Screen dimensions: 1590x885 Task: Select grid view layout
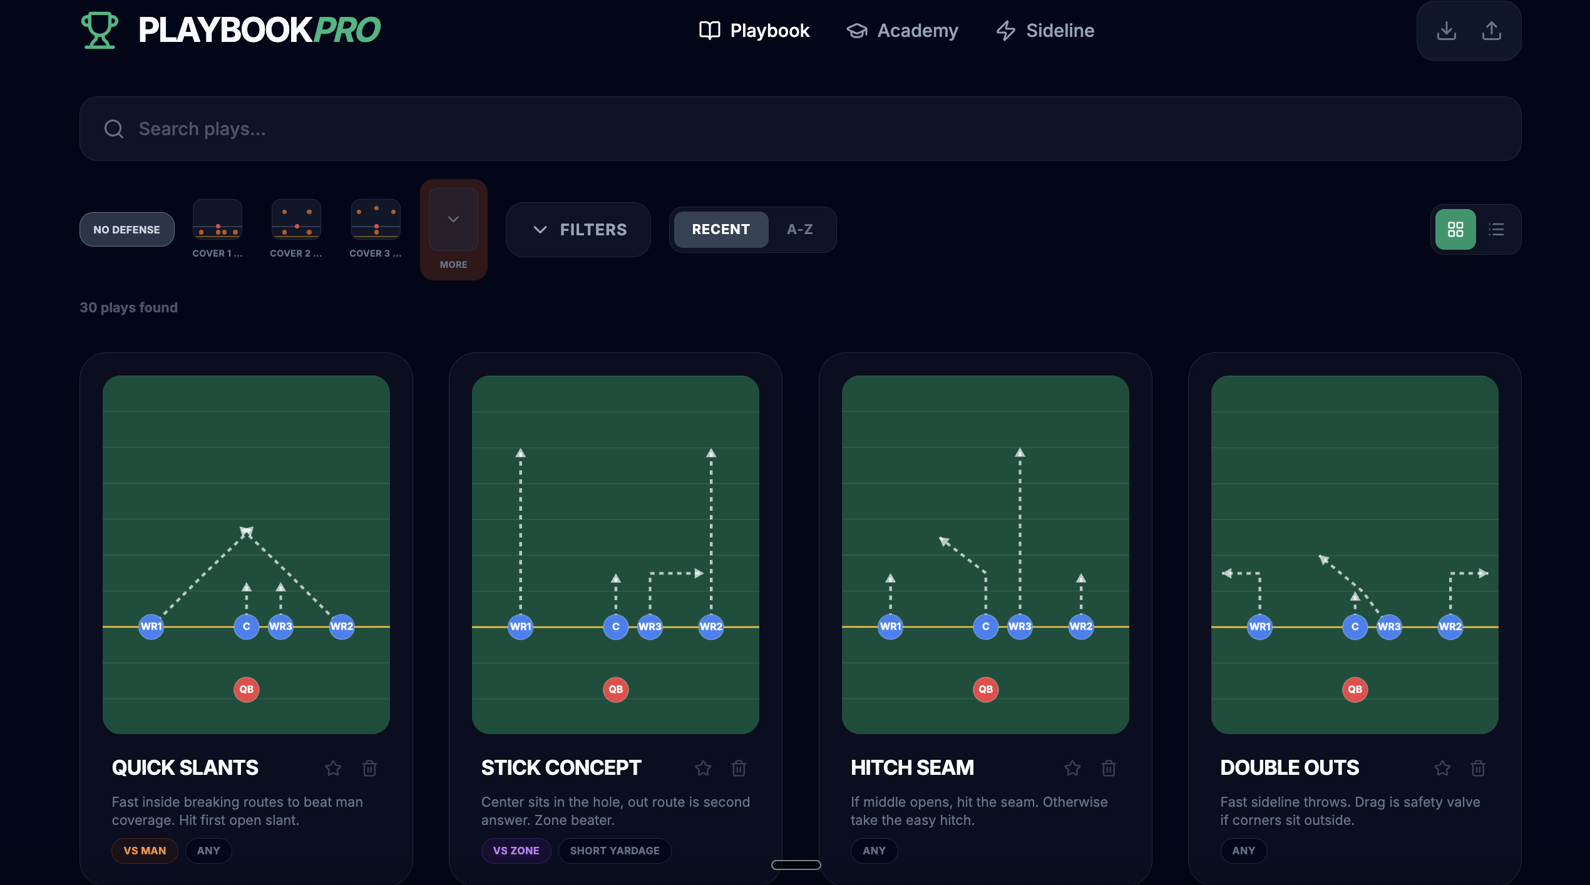(x=1455, y=230)
